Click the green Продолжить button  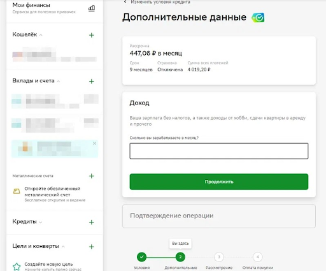click(219, 182)
